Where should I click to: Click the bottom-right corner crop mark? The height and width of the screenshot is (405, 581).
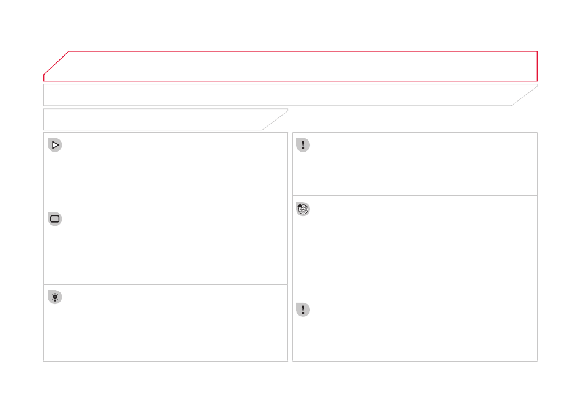tap(561, 385)
